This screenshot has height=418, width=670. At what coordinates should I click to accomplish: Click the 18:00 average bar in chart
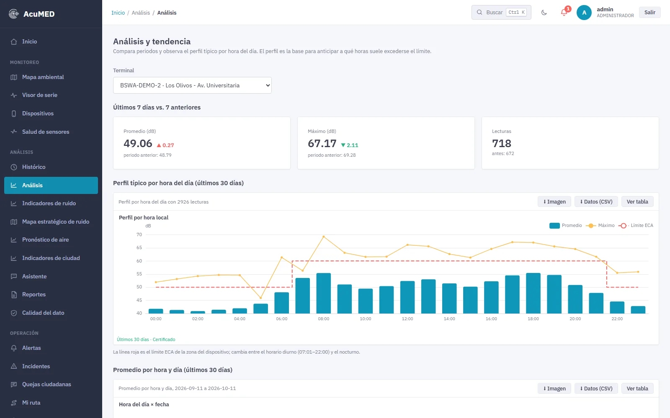click(533, 293)
